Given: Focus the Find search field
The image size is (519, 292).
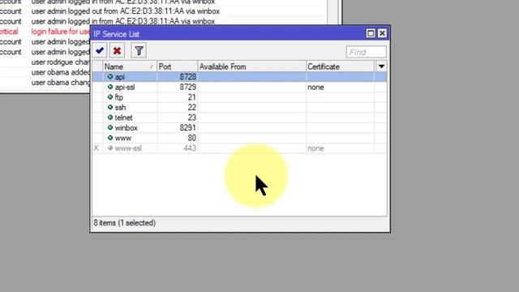Looking at the screenshot, I should 366,52.
